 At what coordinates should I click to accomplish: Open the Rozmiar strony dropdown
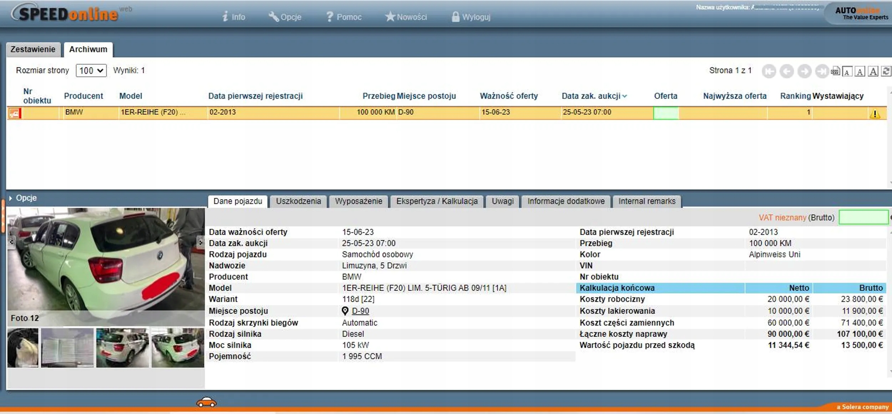click(x=91, y=71)
